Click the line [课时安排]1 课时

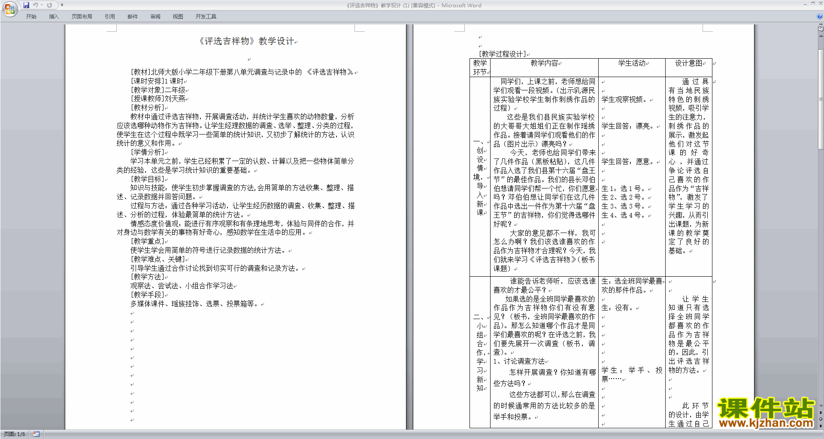coord(158,81)
